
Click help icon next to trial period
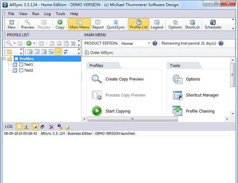(x=221, y=43)
